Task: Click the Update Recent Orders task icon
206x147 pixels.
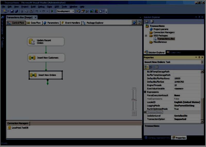Action: 32,42
